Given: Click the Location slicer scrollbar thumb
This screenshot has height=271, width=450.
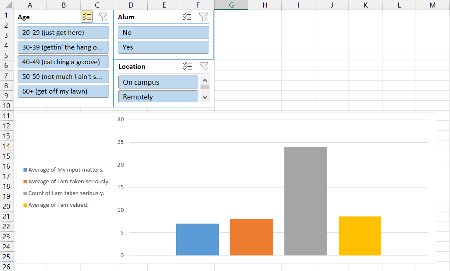Looking at the screenshot, I should [205, 87].
